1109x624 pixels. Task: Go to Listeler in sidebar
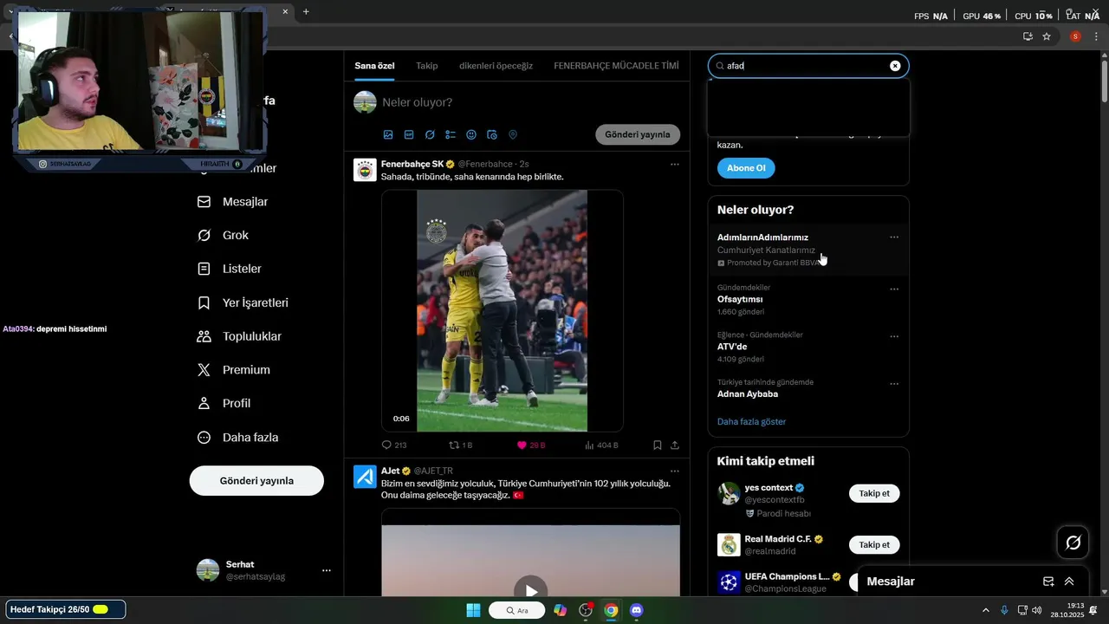[x=230, y=269]
